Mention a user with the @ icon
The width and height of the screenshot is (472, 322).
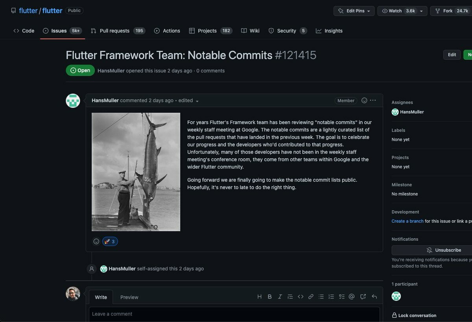coord(352,297)
